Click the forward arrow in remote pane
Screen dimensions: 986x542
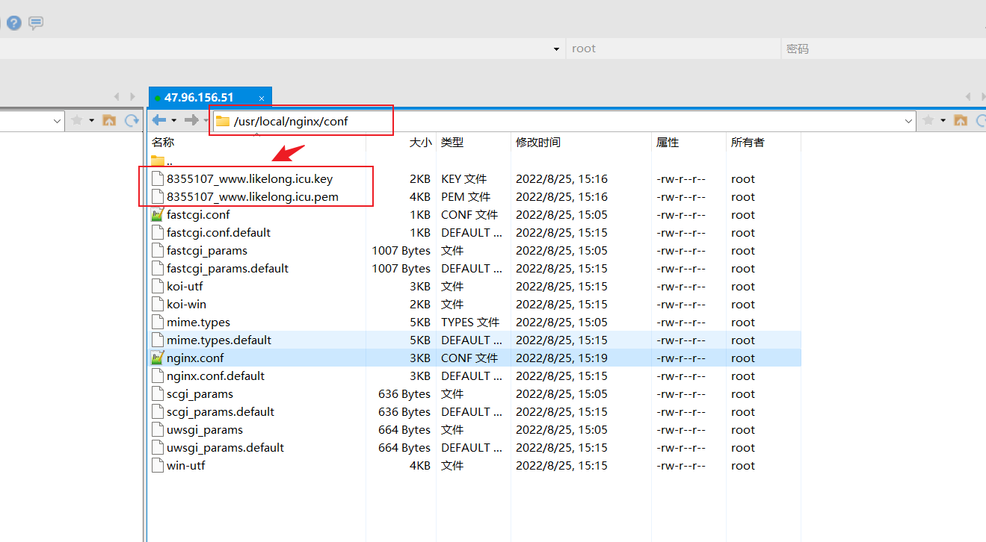192,120
